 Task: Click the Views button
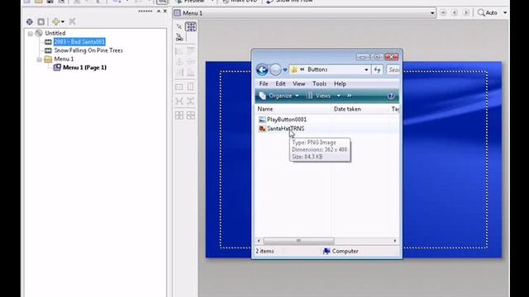(x=319, y=96)
